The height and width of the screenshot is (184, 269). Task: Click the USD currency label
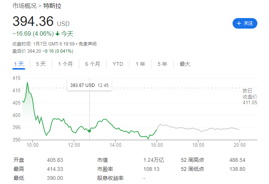[x=63, y=24]
